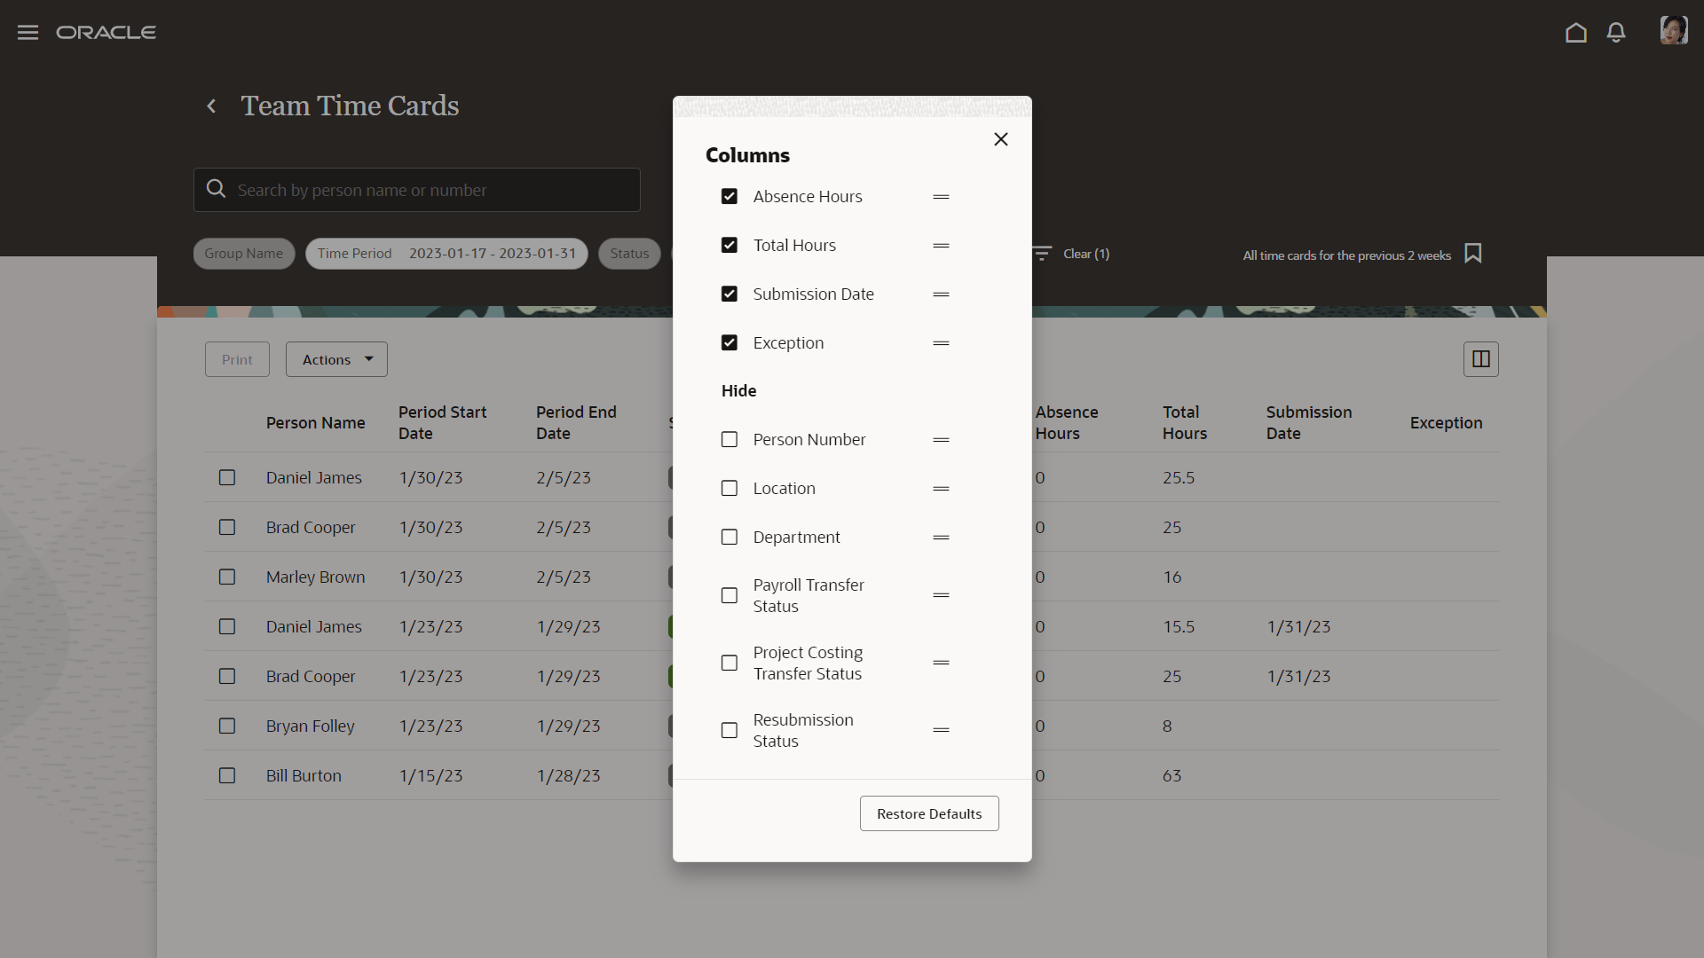Open Marley Brown's time card link
Viewport: 1704px width, 958px height.
click(315, 577)
